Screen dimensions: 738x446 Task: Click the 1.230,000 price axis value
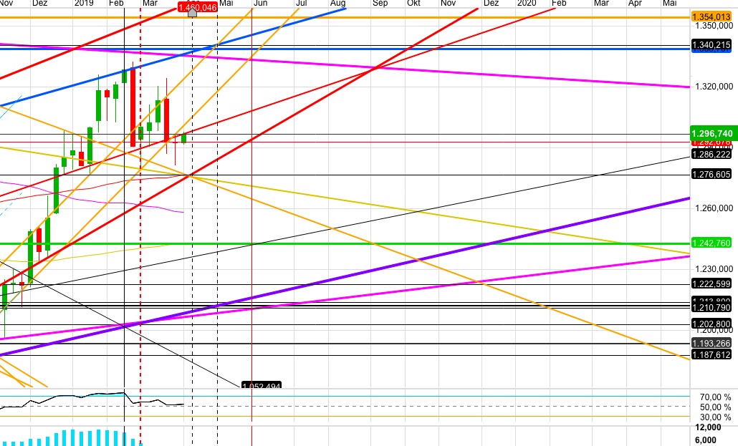pyautogui.click(x=714, y=269)
